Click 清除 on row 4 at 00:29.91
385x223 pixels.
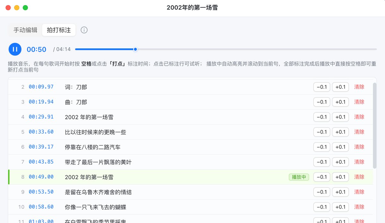(x=359, y=117)
